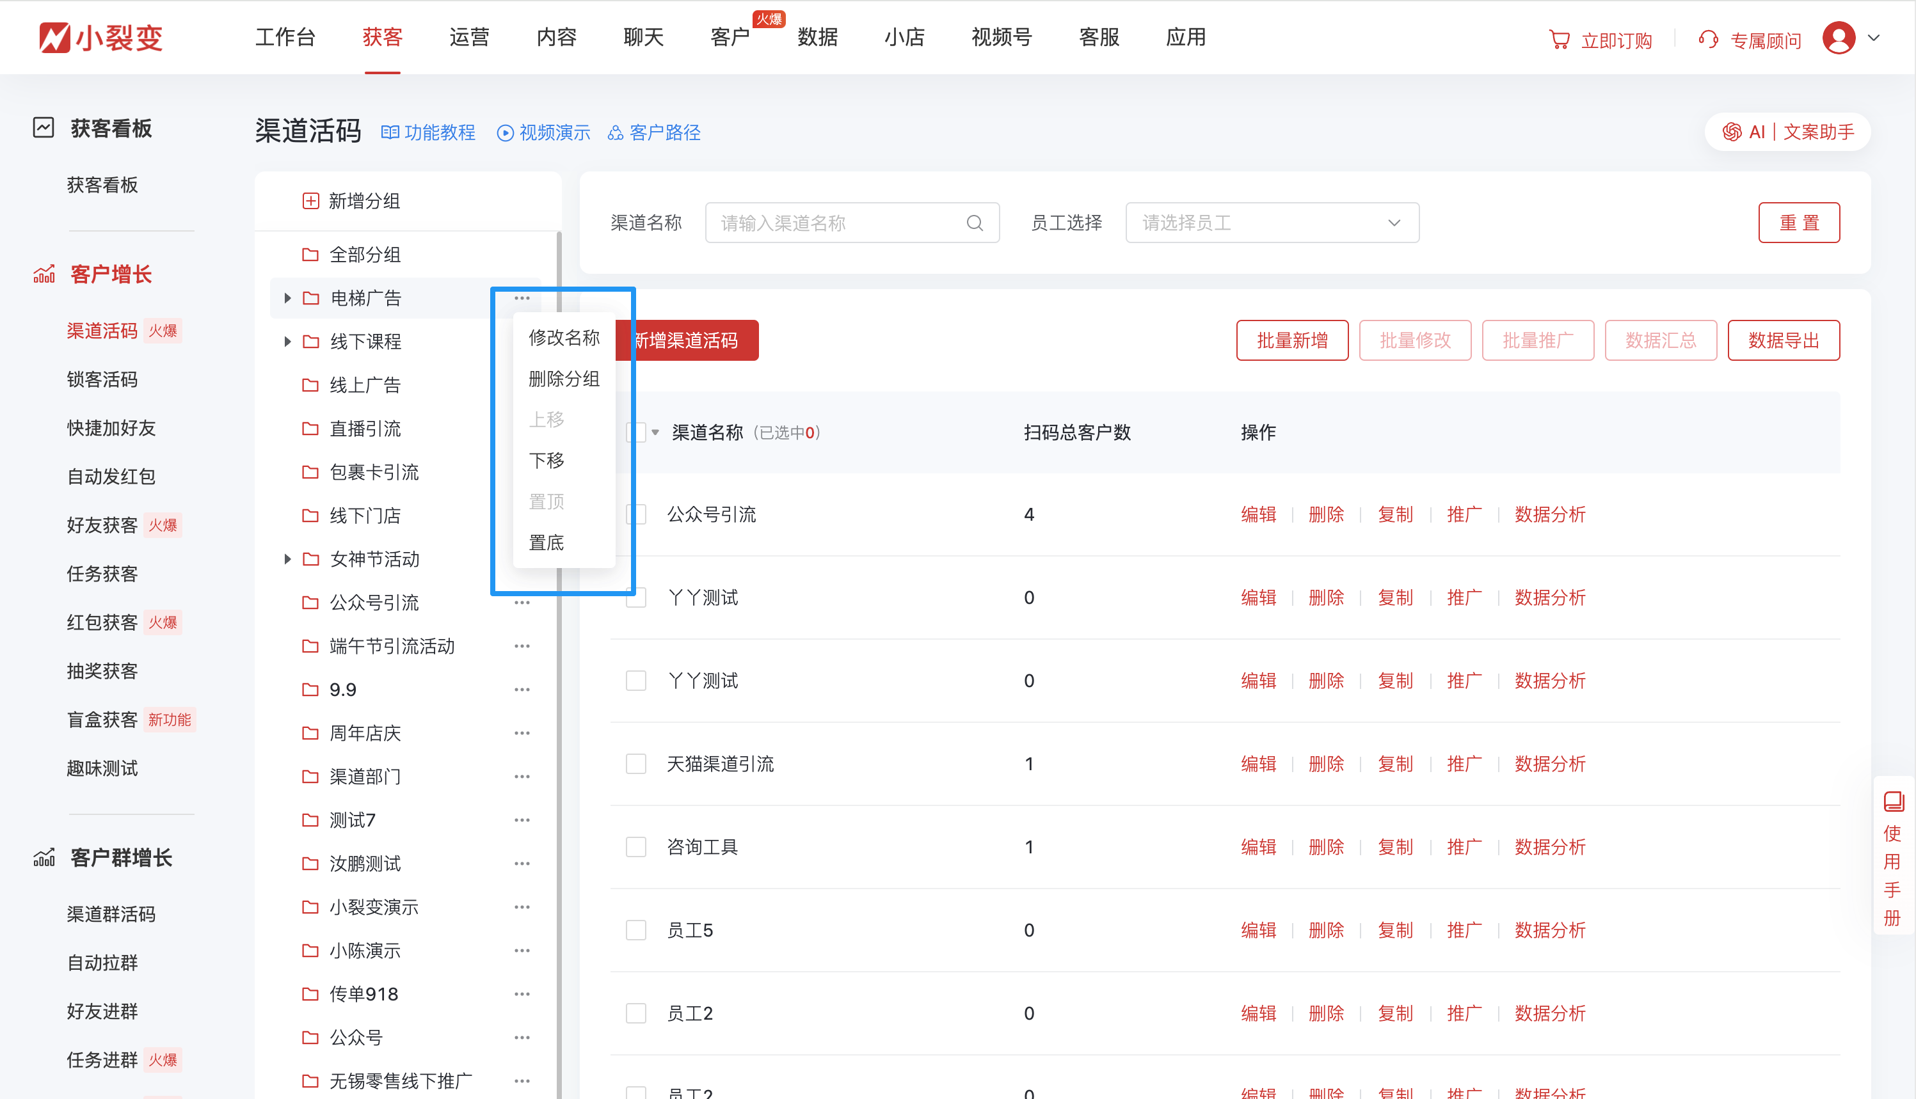The height and width of the screenshot is (1099, 1916).
Task: Click the search magnifier in channel name field
Action: tap(975, 223)
